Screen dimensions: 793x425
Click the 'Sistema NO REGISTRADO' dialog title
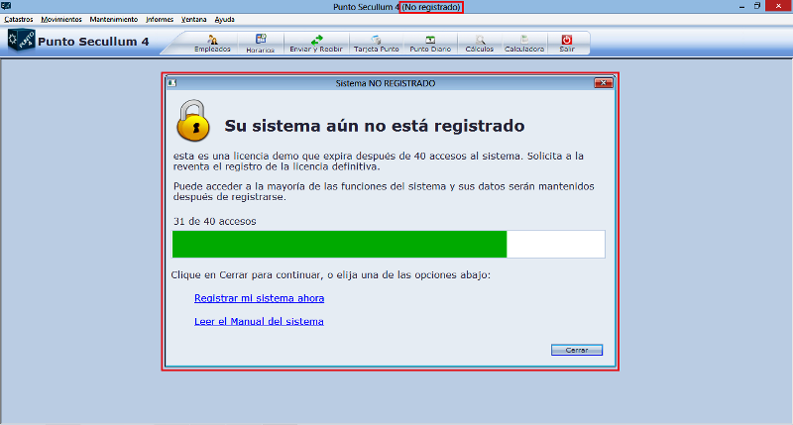[386, 83]
